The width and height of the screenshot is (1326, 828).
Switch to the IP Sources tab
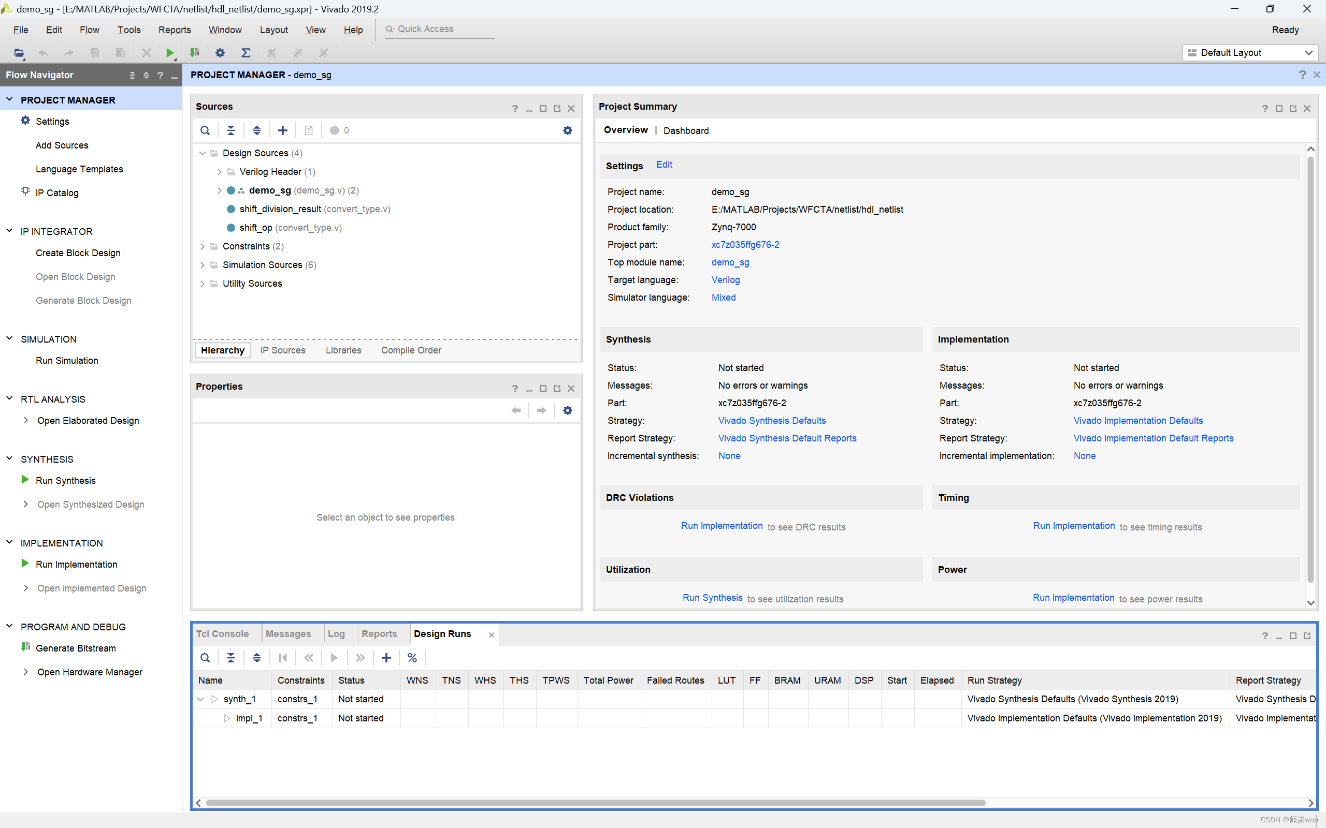[x=283, y=350]
